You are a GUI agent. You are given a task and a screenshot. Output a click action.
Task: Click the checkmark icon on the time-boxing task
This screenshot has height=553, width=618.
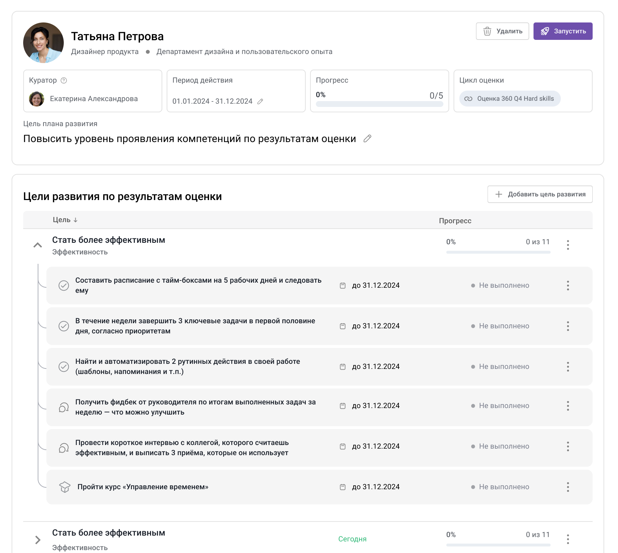click(64, 285)
